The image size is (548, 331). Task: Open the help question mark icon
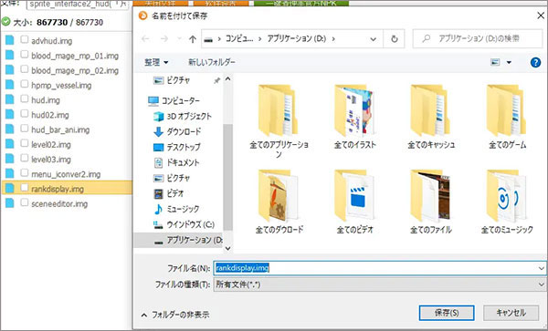tap(535, 62)
